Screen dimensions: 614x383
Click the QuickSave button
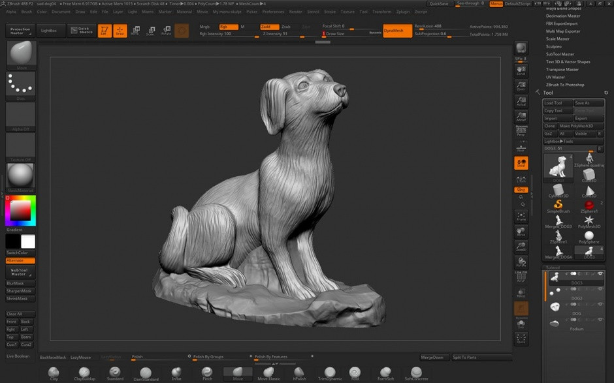(x=439, y=3)
